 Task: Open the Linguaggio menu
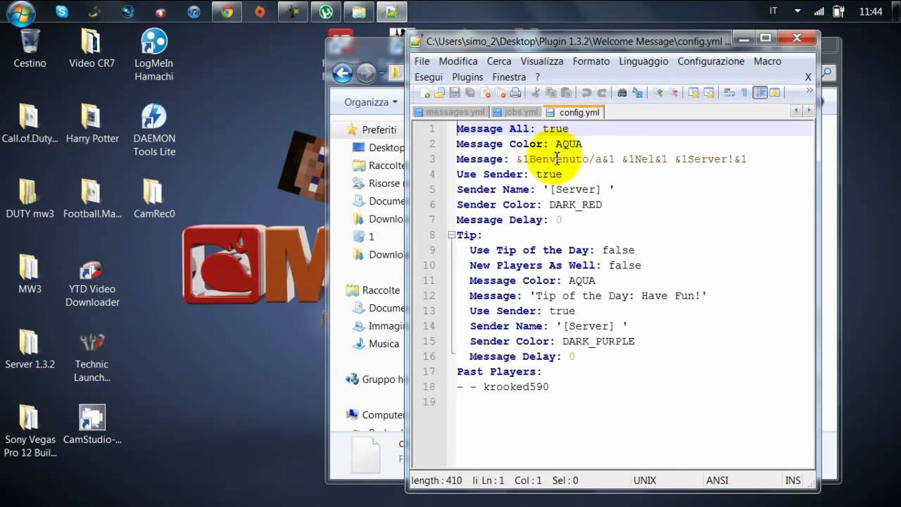point(644,61)
